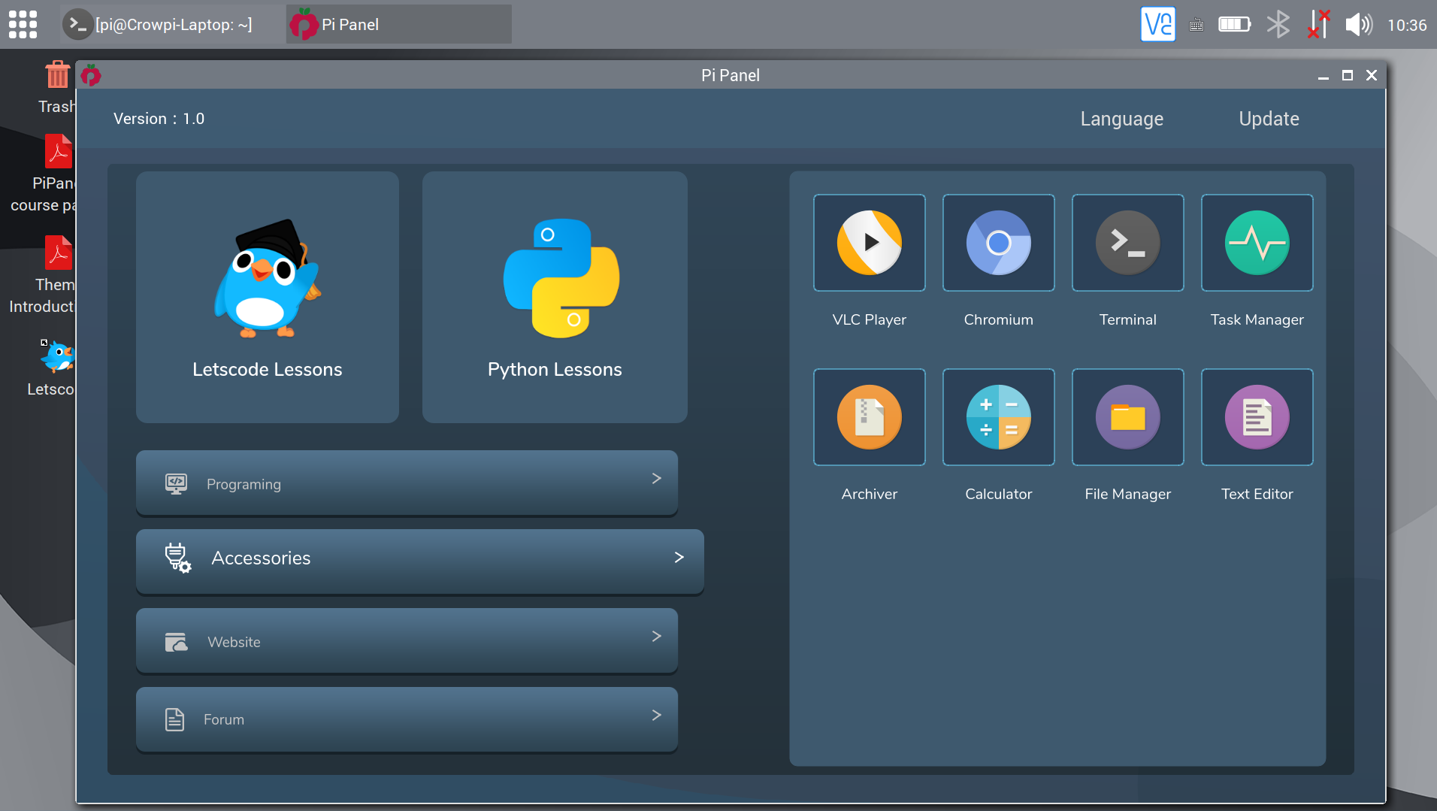
Task: Open the File Manager tile
Action: [x=1127, y=417]
